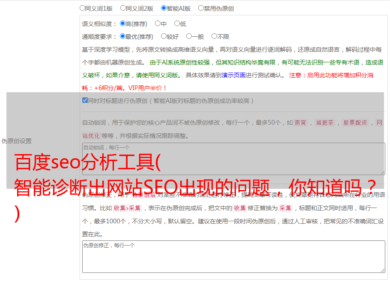Image resolution: width=390 pixels, height=281 pixels.
Task: Select the 同义词2版 radio option
Action: [123, 8]
